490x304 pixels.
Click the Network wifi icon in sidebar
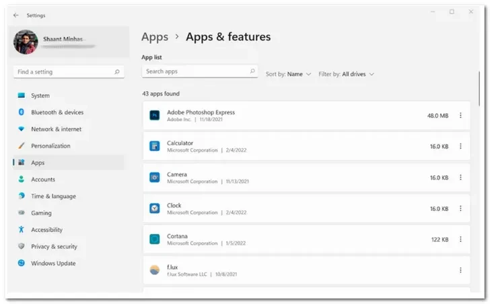[22, 129]
